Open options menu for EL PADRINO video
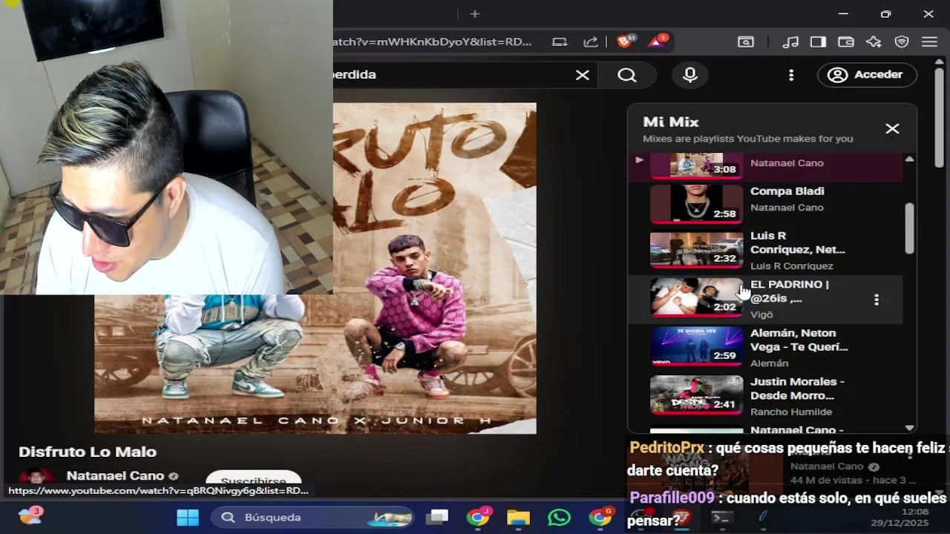 pos(877,300)
